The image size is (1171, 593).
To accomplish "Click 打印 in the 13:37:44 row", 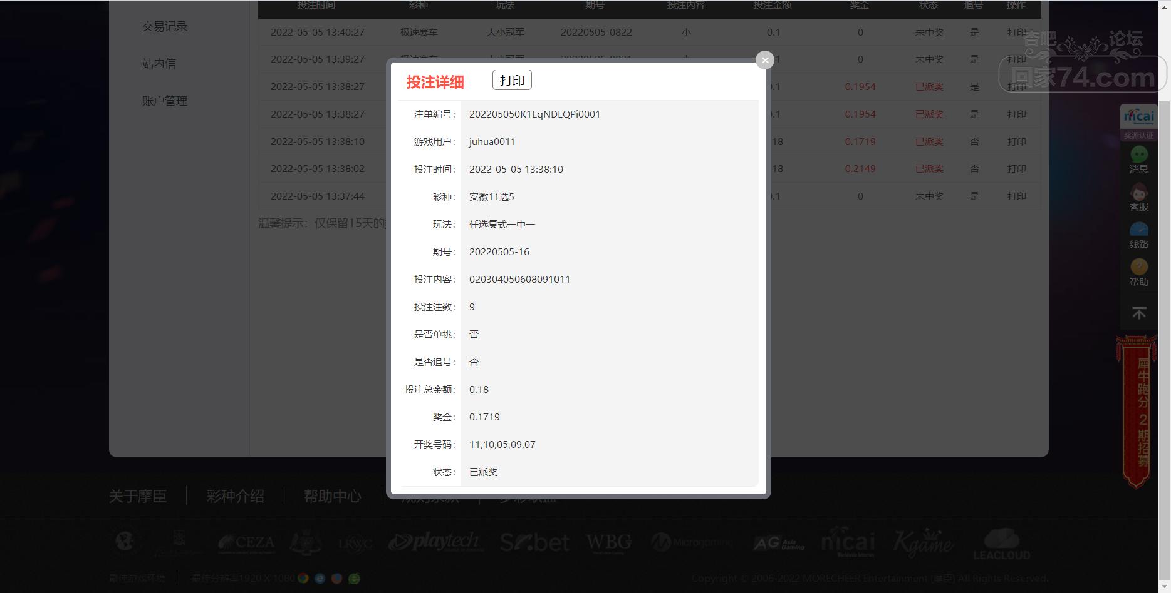I will (1017, 196).
